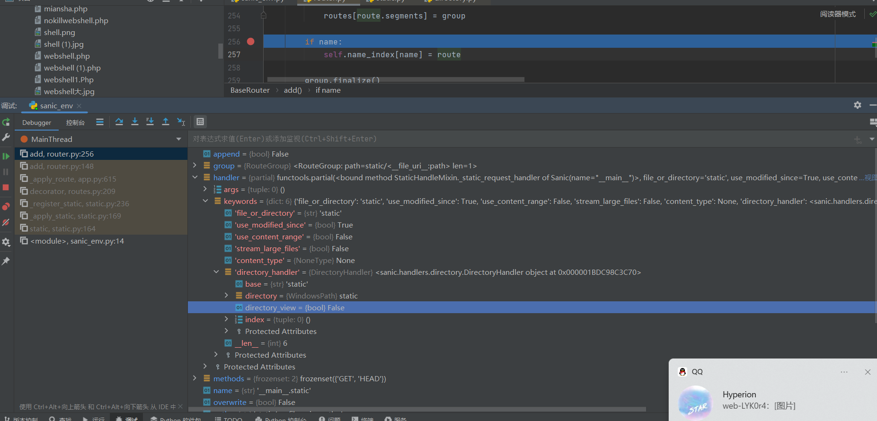Add expression to watches via plus icon
This screenshot has height=421, width=877.
pyautogui.click(x=858, y=139)
